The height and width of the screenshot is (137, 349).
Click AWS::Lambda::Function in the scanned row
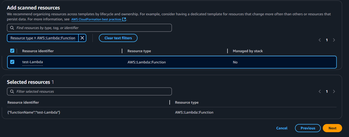click(x=146, y=62)
